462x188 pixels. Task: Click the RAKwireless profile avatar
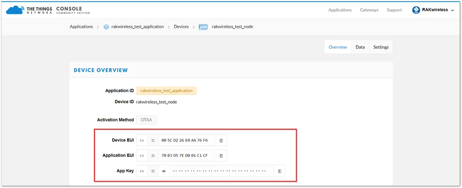coord(416,10)
